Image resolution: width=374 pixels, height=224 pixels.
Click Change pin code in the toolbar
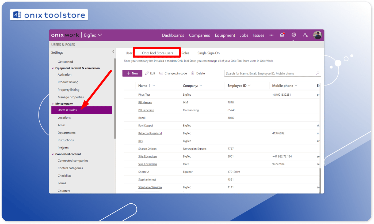point(173,73)
